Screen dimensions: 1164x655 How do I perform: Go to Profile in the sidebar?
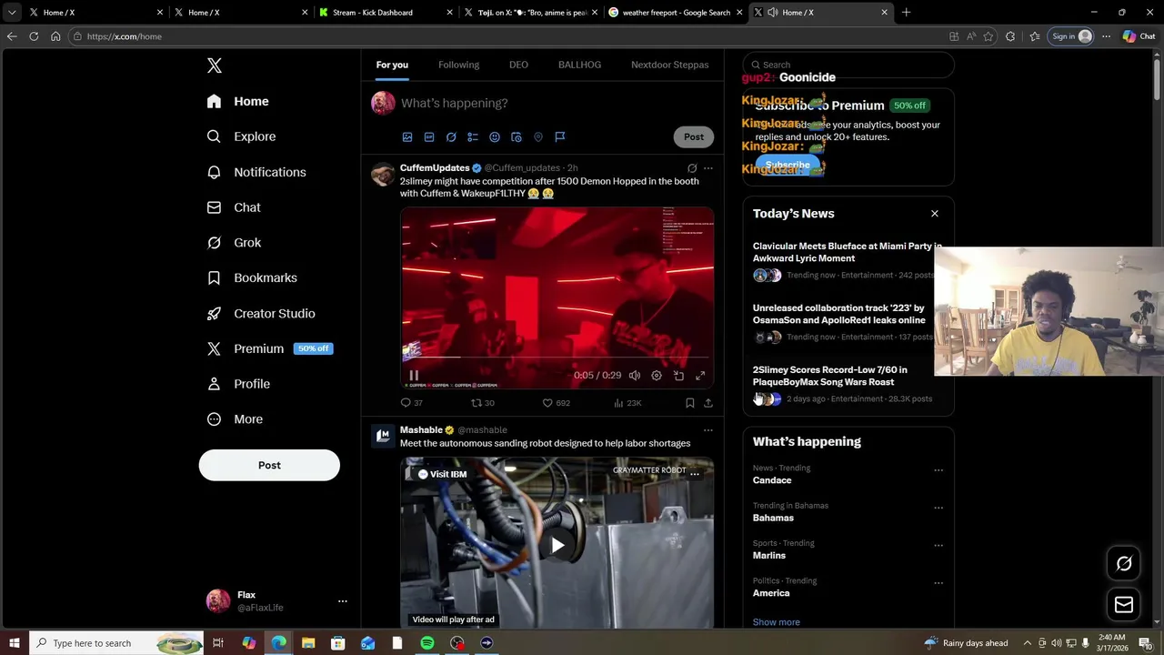[x=238, y=384]
